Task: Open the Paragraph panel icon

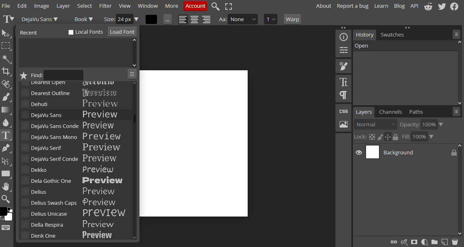Action: [344, 95]
